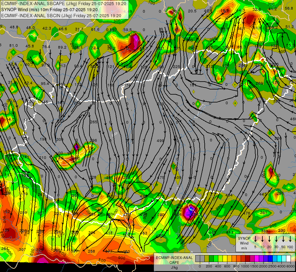This screenshot has width=296, height=272.
Task: Click the '4000' tick on CAPE scale
Action: pos(281,266)
